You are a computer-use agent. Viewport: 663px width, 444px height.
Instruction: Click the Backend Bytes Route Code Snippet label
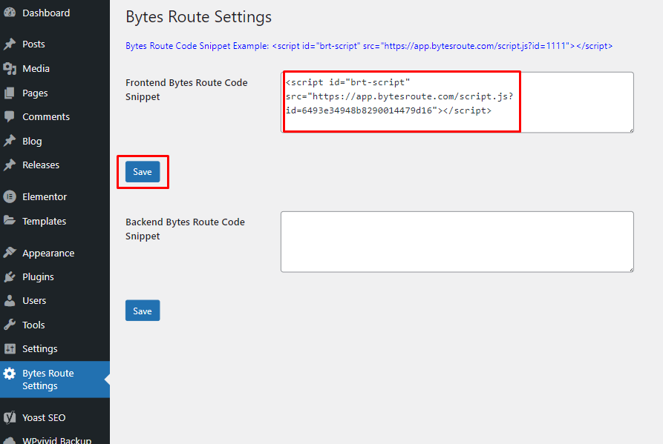click(185, 229)
